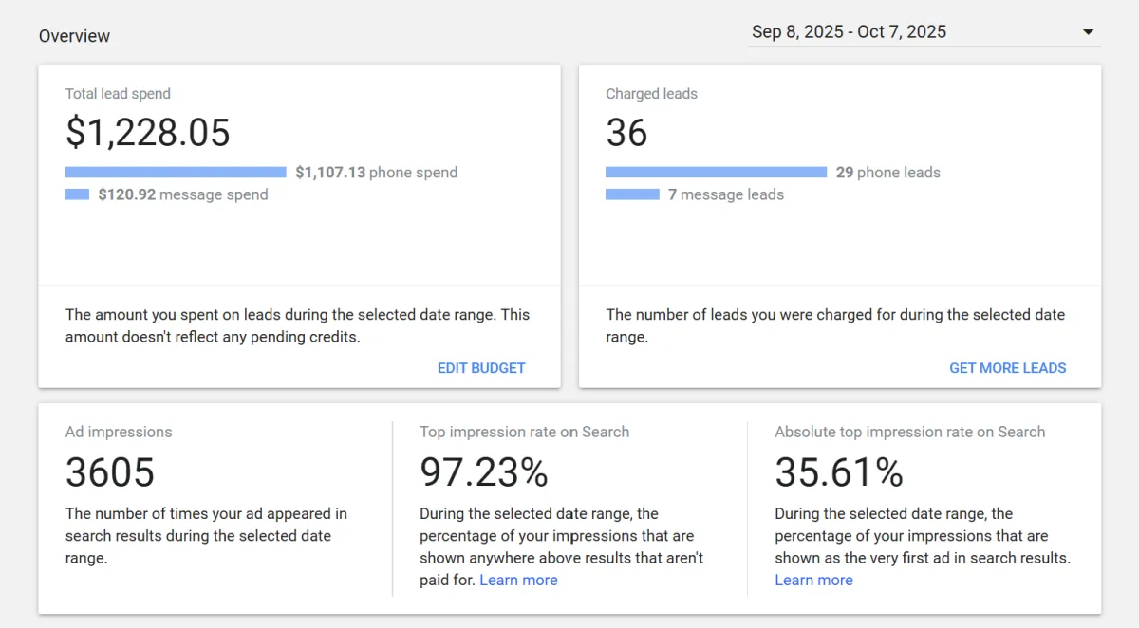Select the phone leads blue bar
This screenshot has width=1139, height=628.
point(716,173)
